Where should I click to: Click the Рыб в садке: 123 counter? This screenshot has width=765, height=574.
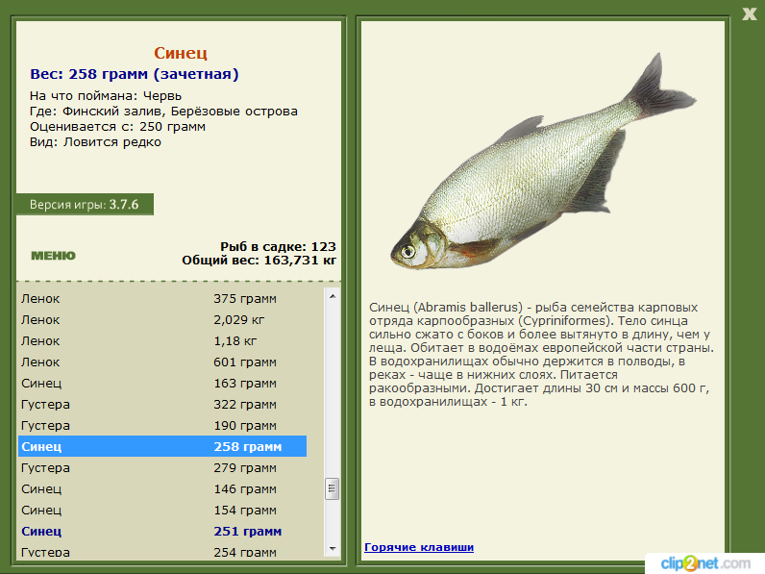[x=278, y=246]
